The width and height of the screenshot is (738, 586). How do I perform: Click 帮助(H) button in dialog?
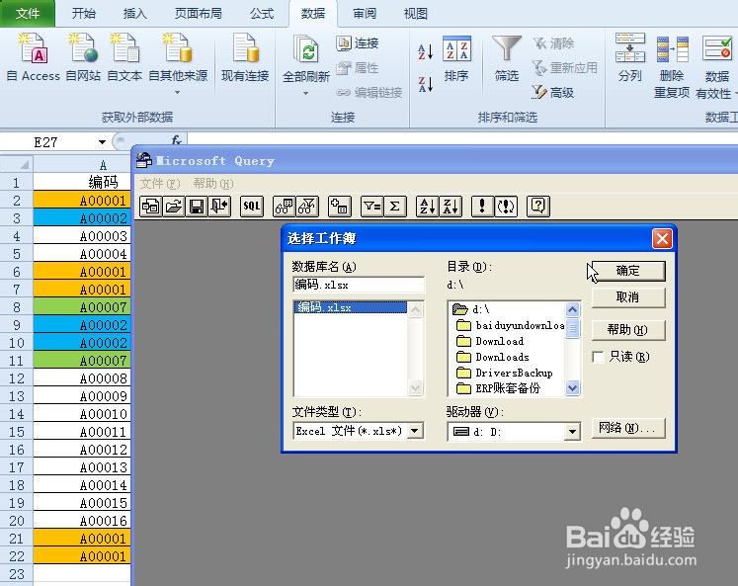(x=628, y=330)
